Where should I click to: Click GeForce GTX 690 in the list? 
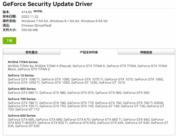(x=21, y=119)
